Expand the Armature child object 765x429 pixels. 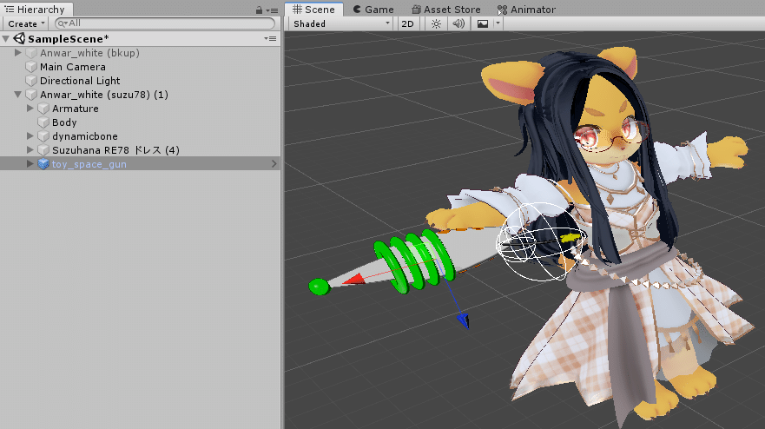point(30,109)
